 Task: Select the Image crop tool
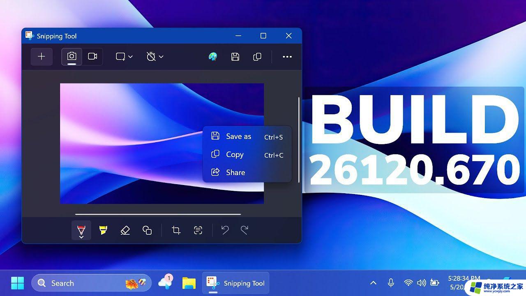[x=176, y=230]
